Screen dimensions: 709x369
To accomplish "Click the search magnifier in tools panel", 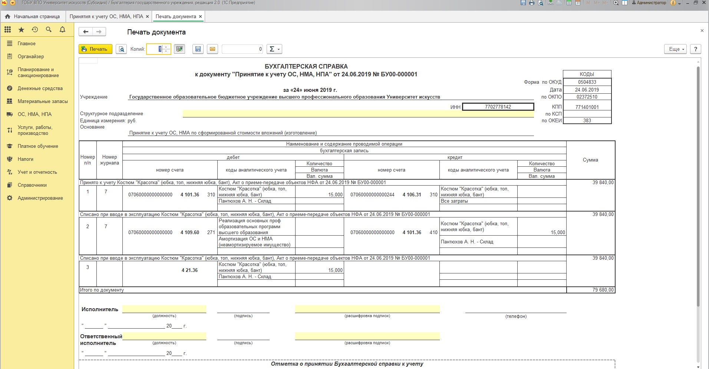I will [49, 30].
